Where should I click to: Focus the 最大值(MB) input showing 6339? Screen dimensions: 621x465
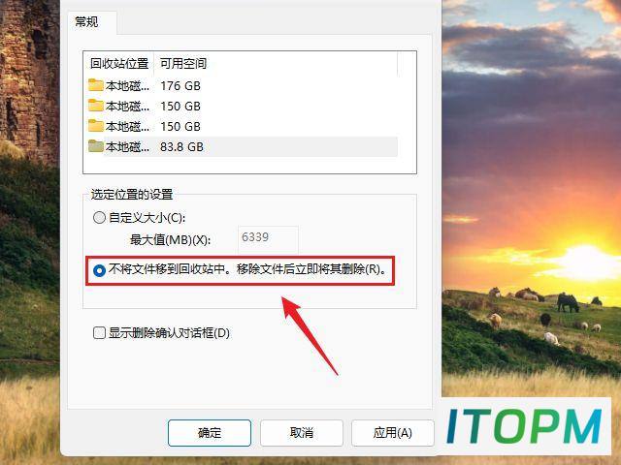[268, 239]
